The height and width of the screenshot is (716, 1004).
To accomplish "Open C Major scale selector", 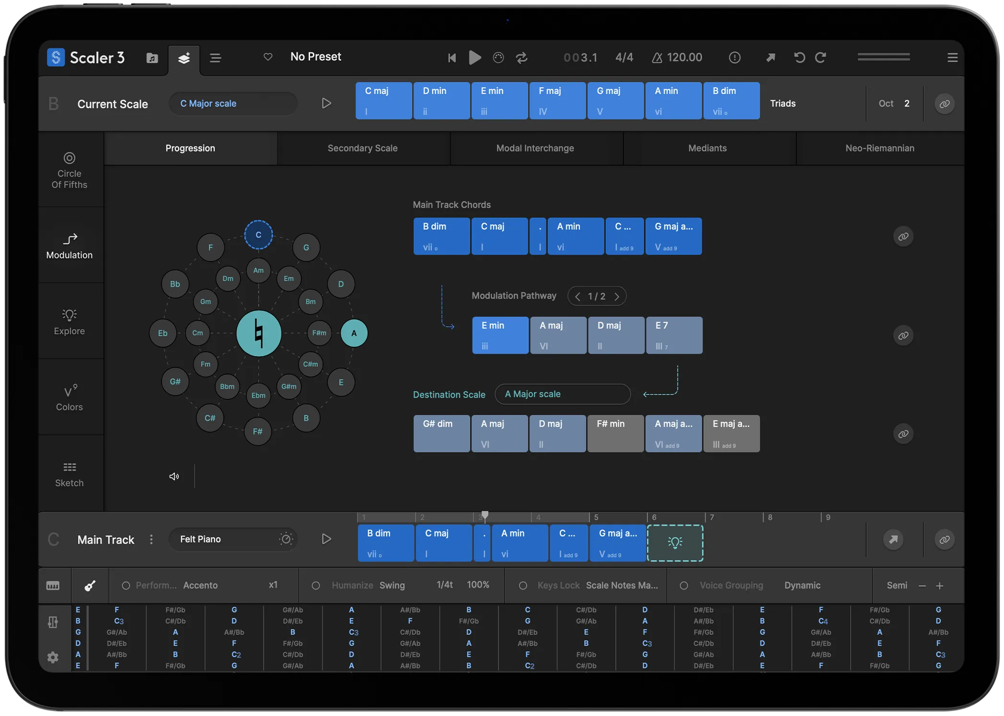I will pos(233,103).
